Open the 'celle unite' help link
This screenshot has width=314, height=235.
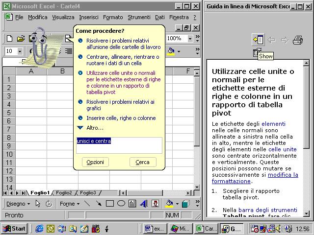pos(283,149)
